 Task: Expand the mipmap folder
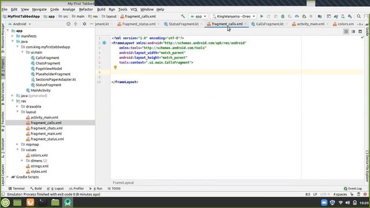tap(17, 144)
